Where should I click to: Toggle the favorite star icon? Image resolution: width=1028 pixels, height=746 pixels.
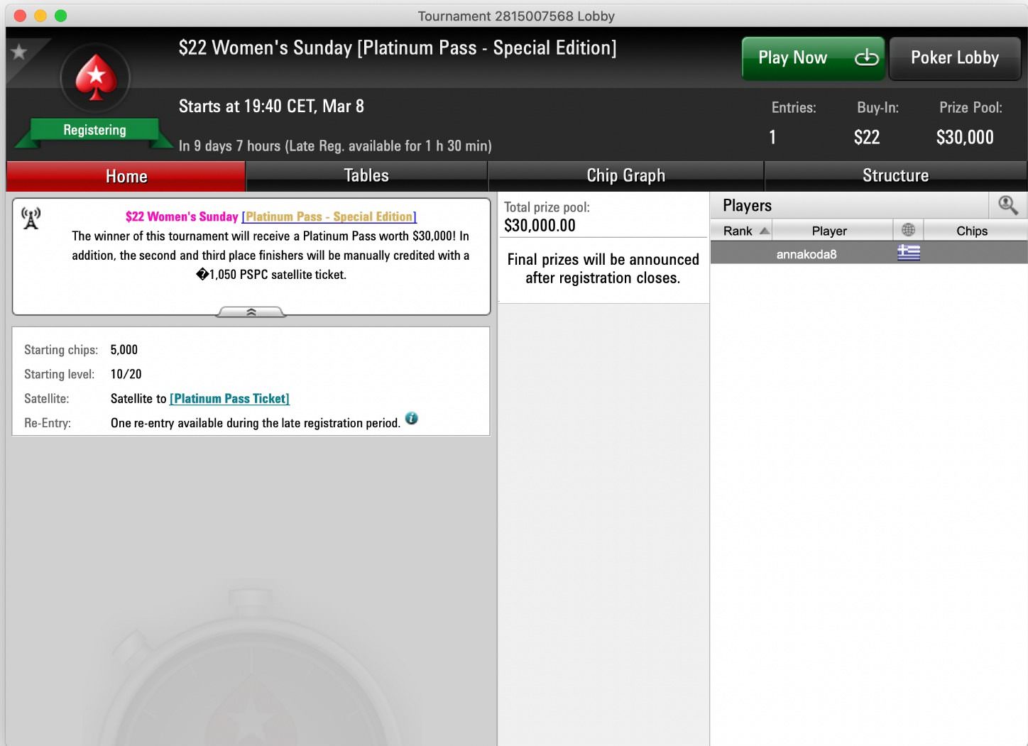[19, 52]
